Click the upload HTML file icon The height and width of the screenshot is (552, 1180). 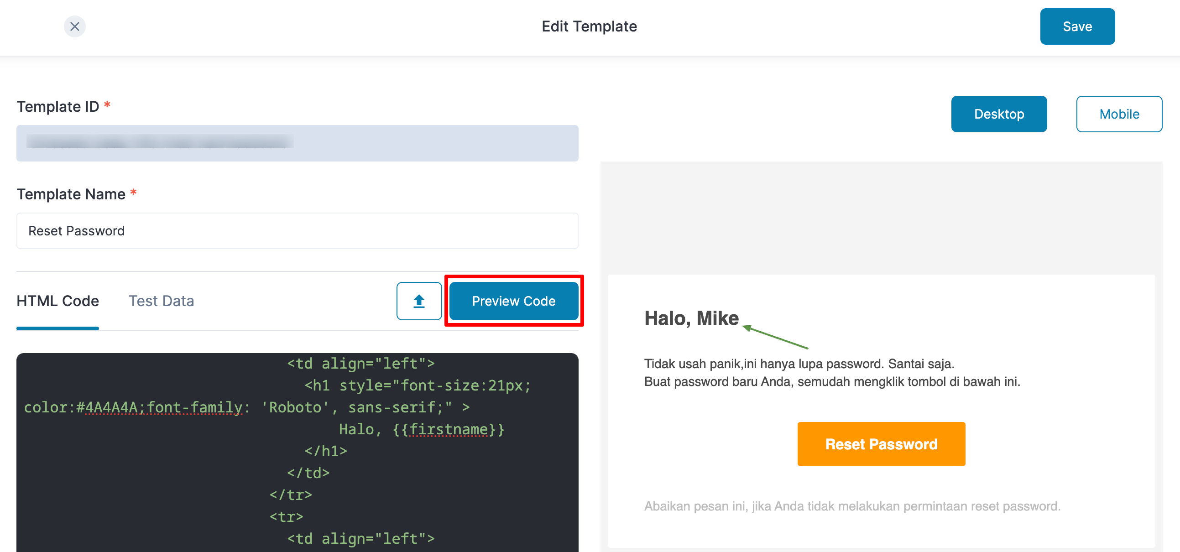(x=419, y=301)
